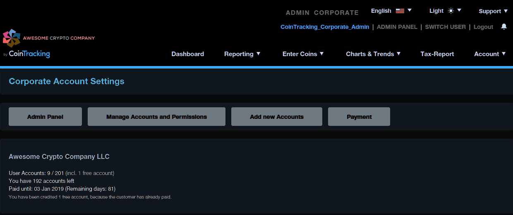Click the Add new Accounts button
The height and width of the screenshot is (215, 513).
pos(276,117)
